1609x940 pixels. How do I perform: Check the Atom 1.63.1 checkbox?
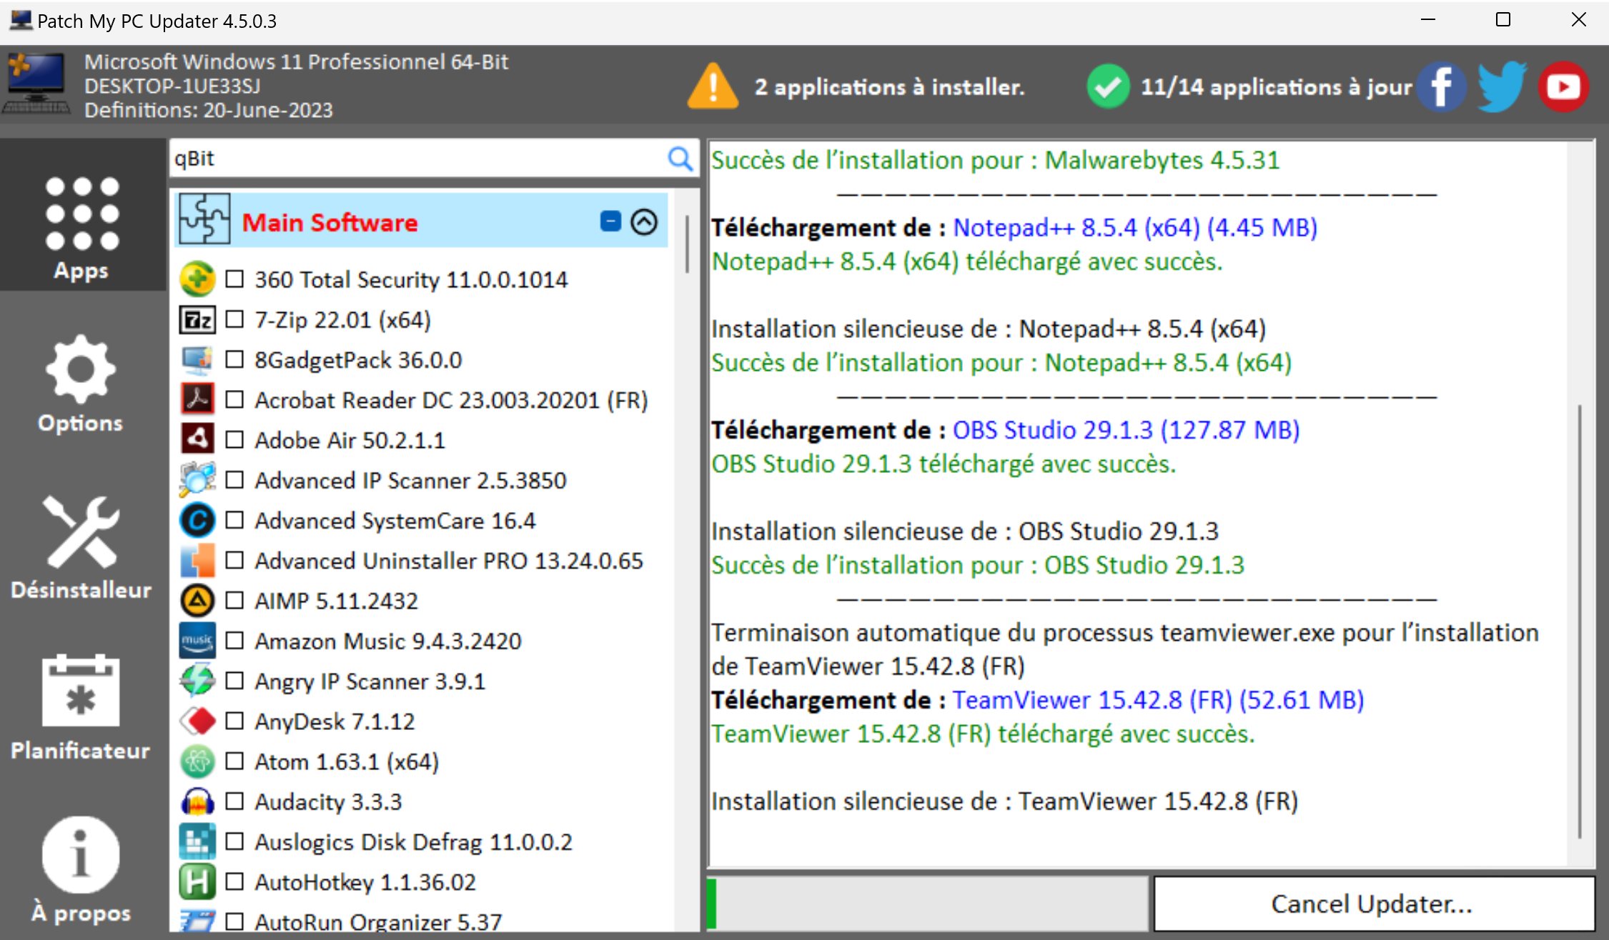pos(234,761)
